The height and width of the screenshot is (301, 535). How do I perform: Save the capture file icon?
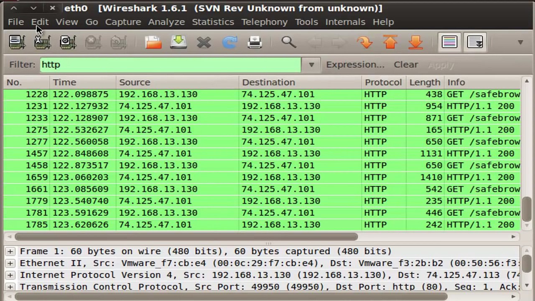pos(179,42)
